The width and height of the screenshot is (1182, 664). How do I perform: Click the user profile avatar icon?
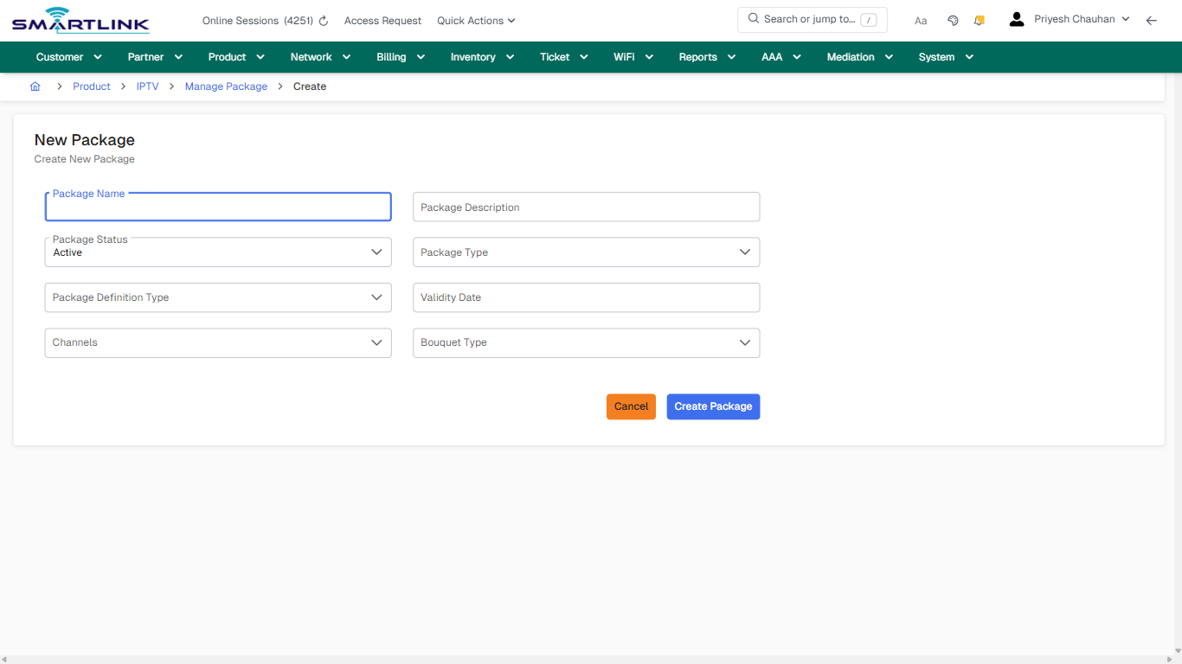(1016, 18)
